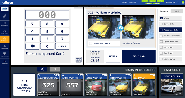This screenshot has height=98, width=185.
Task: Hide unqueued cars tile
Action: pos(24,85)
